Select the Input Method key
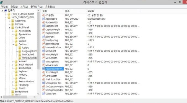 [x=25, y=65]
